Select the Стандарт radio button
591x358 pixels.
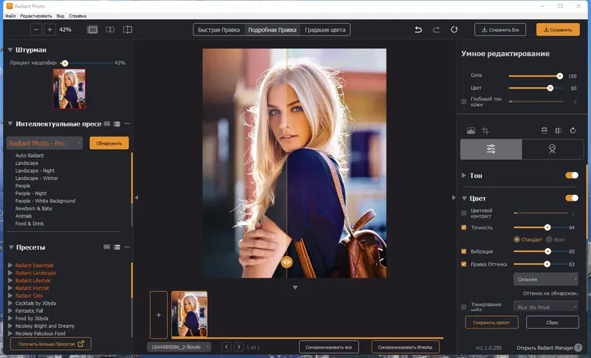pos(516,239)
